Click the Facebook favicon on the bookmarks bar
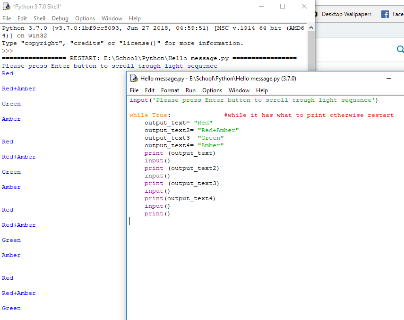This screenshot has height=320, width=404. pyautogui.click(x=386, y=14)
